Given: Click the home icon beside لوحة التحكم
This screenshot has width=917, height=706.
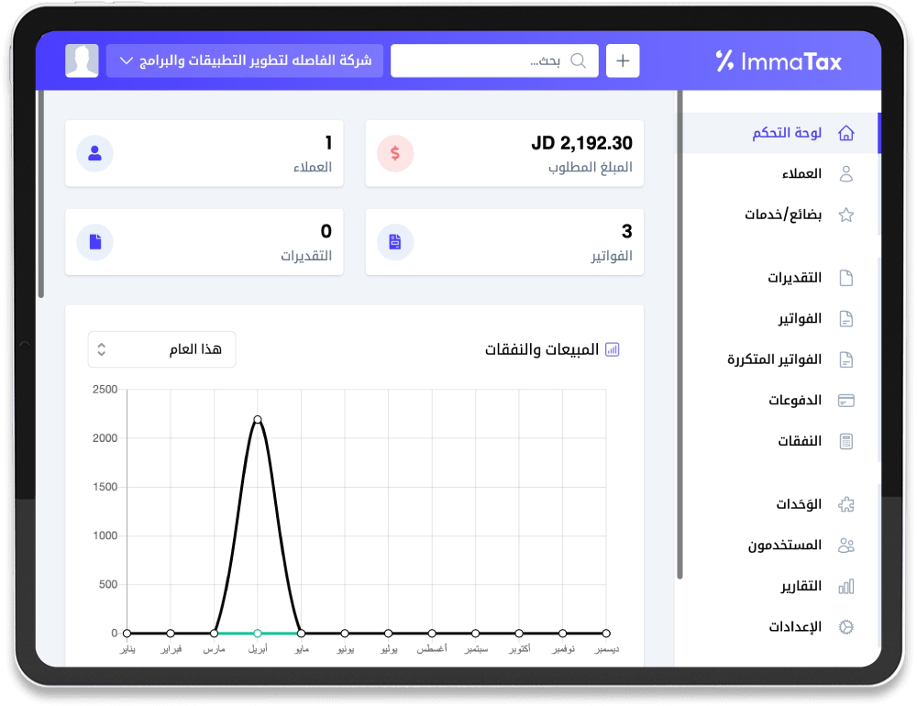Looking at the screenshot, I should point(845,133).
